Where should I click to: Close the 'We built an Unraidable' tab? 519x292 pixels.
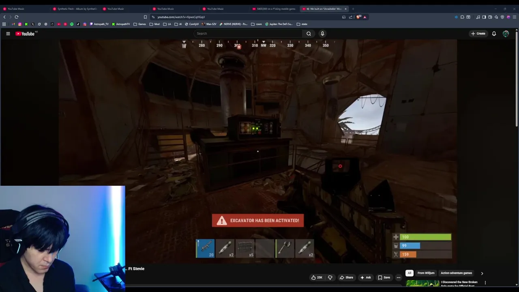click(345, 9)
